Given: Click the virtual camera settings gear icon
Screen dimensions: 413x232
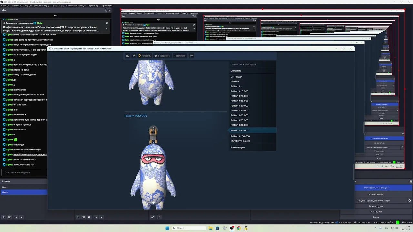Looking at the screenshot, I should point(410,201).
